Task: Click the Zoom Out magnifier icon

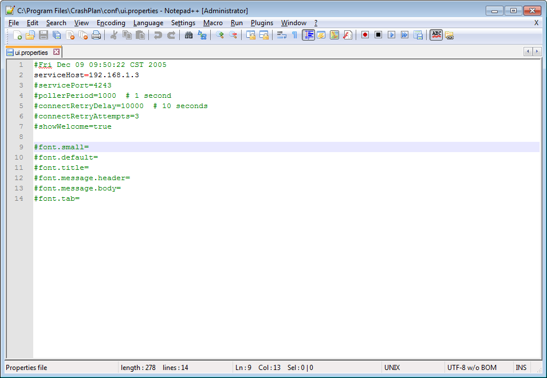Action: tap(233, 35)
